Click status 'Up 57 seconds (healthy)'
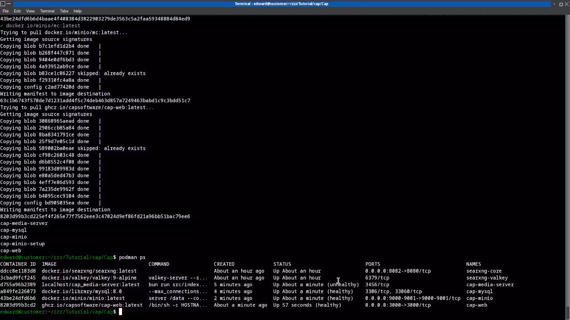 pyautogui.click(x=307, y=305)
